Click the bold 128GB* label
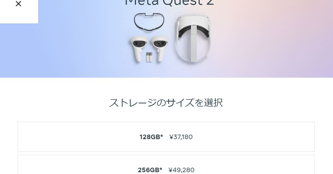Screen dimensions: 333x174 (x=151, y=137)
